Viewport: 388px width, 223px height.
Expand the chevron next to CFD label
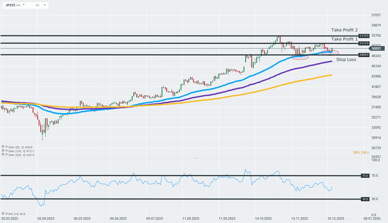24,5
